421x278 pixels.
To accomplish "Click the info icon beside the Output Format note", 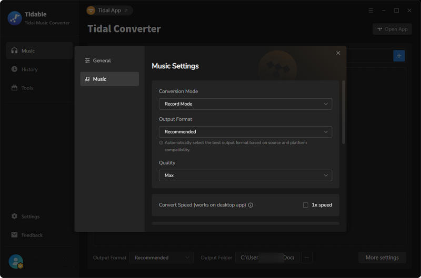I will (x=161, y=142).
